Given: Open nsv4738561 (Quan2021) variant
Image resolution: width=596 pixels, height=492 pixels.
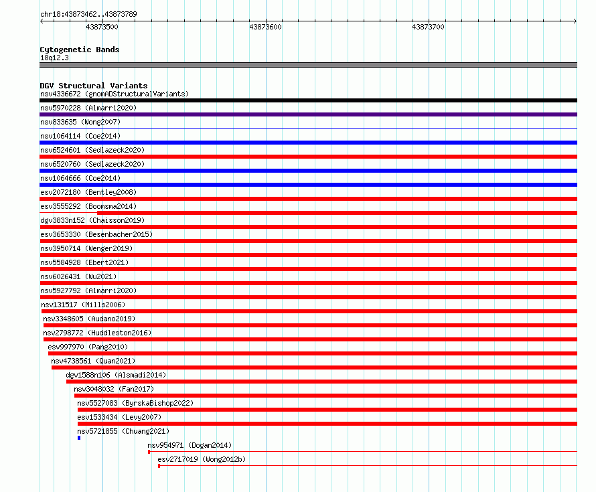Looking at the screenshot, I should point(93,361).
